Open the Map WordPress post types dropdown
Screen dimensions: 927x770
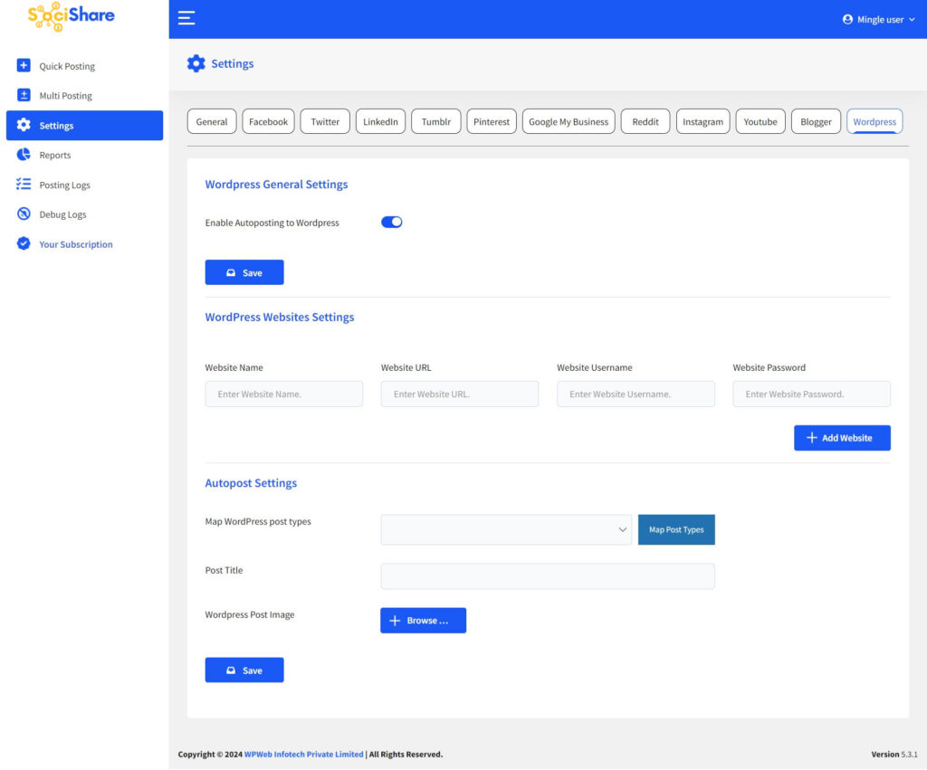tap(506, 529)
